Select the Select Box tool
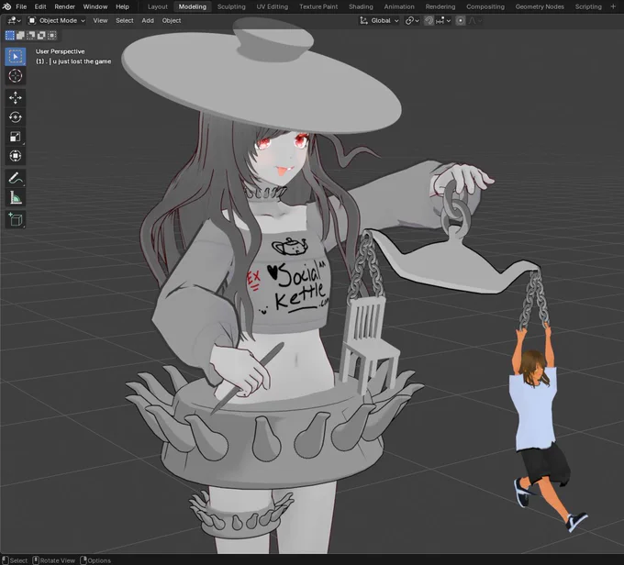 point(16,57)
